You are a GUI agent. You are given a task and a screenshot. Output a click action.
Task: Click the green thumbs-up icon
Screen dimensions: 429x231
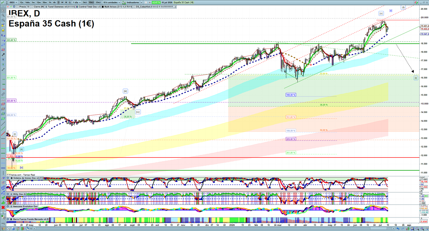(3, 203)
